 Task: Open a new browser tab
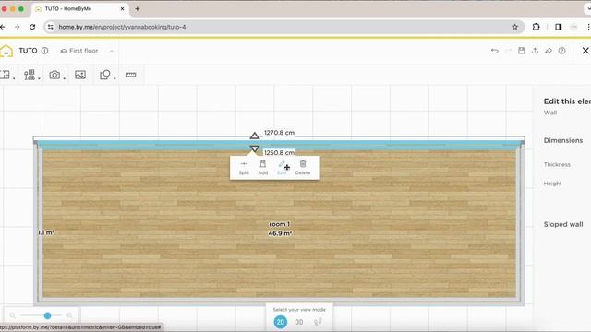(x=138, y=8)
